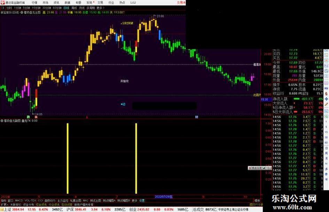Click the 30-minute shortcut in right sidebar
This screenshot has width=329, height=212.
pyautogui.click(x=326, y=138)
